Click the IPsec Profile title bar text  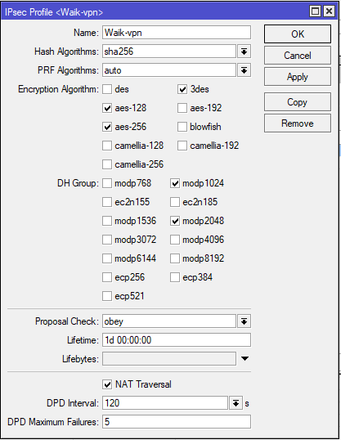point(54,12)
